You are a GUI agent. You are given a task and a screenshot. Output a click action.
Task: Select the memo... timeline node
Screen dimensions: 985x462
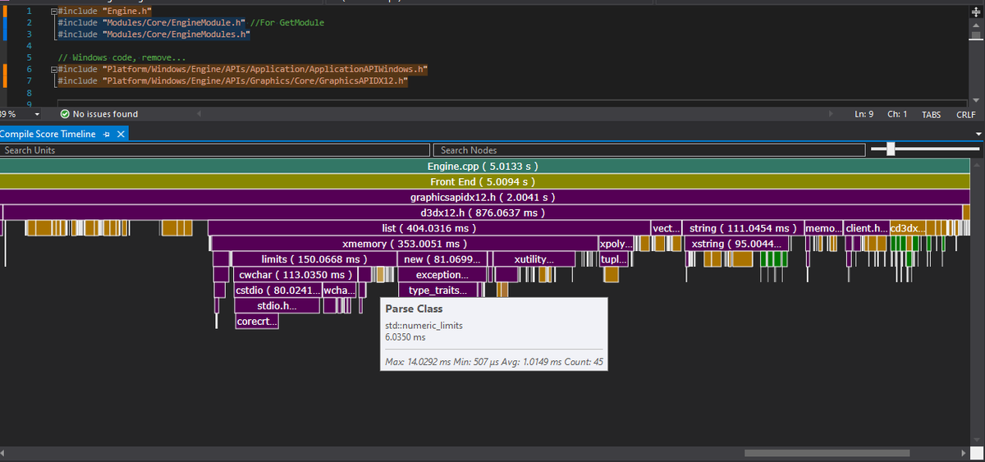(824, 228)
